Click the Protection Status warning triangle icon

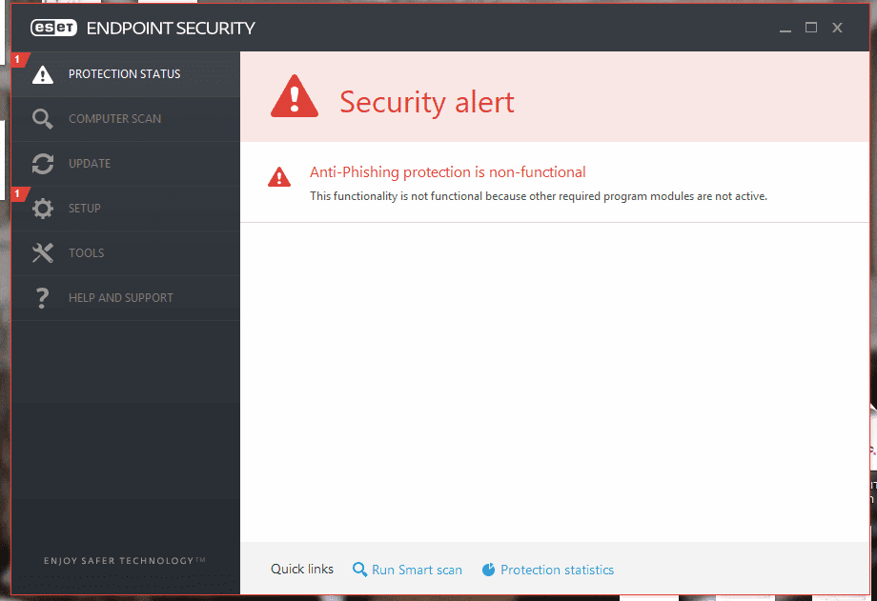[x=43, y=74]
